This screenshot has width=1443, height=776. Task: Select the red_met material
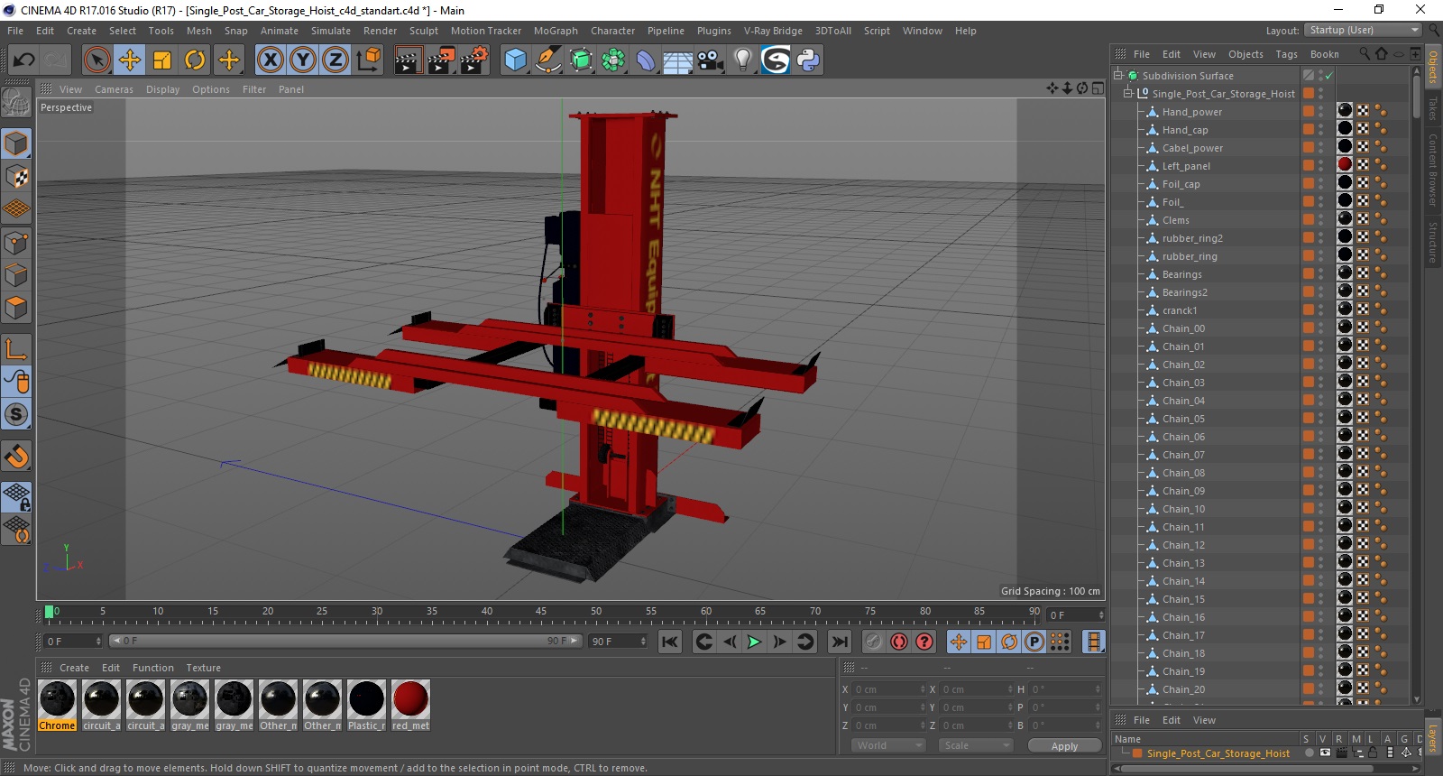(x=410, y=706)
